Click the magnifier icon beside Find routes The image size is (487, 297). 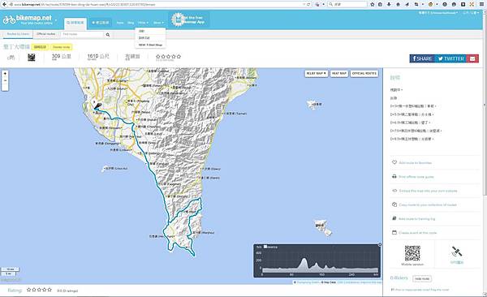pyautogui.click(x=108, y=35)
